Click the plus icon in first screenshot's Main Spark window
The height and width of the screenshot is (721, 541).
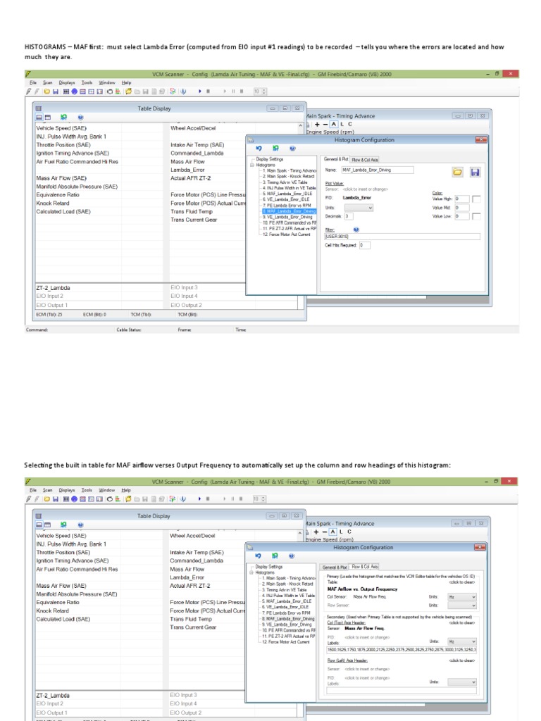317,124
